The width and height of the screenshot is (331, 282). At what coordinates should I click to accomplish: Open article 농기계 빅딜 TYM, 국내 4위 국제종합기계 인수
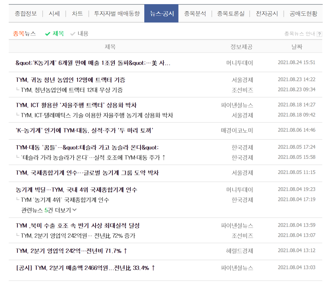point(76,190)
